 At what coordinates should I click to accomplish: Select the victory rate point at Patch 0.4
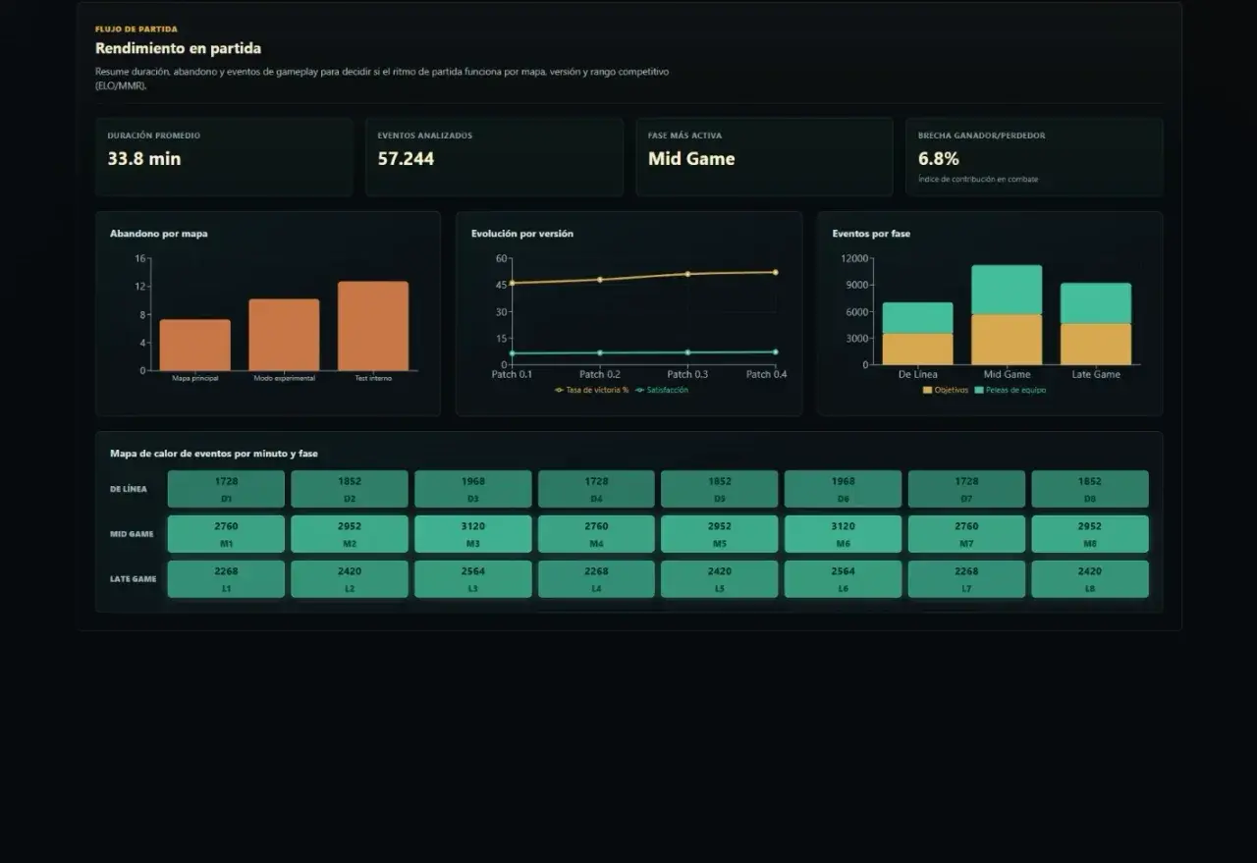[x=775, y=272]
